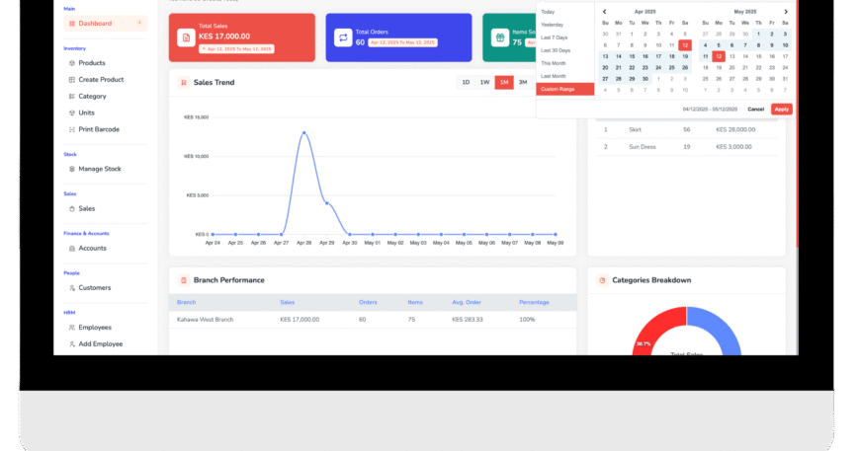Click the Products cube icon in sidebar
The width and height of the screenshot is (860, 451).
pos(72,63)
